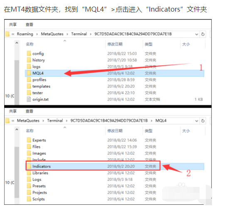This screenshot has width=232, height=211.
Task: Click nav pane scroll-up arrow in bottom window
Action: [17, 130]
